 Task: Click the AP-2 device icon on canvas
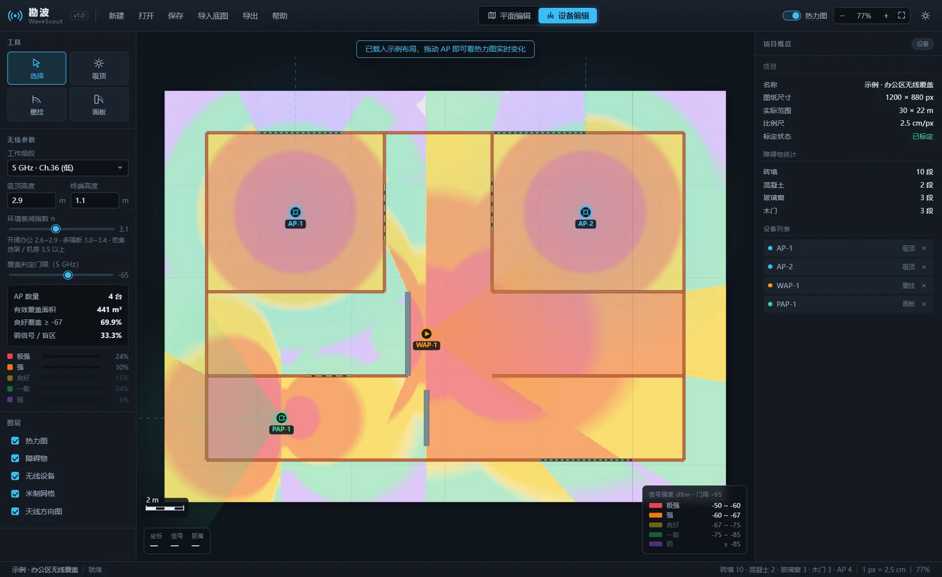[586, 212]
